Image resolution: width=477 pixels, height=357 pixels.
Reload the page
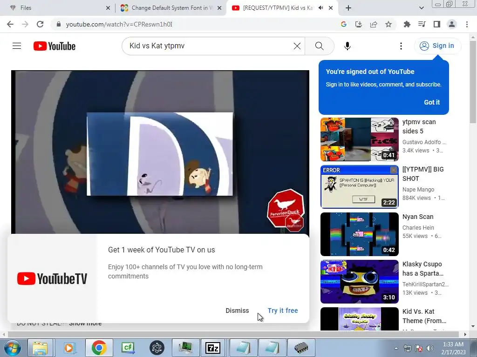40,24
